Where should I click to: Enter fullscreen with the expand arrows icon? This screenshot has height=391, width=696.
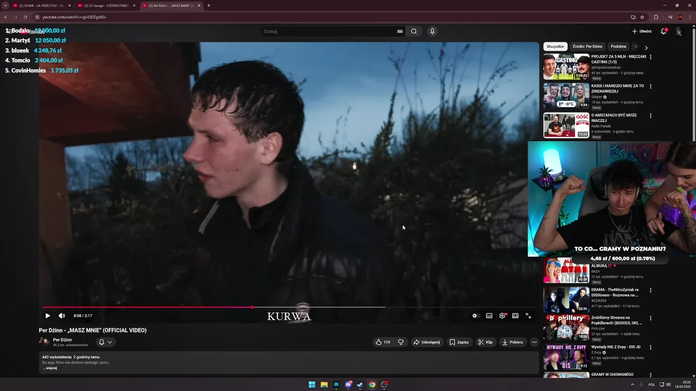[x=528, y=316]
